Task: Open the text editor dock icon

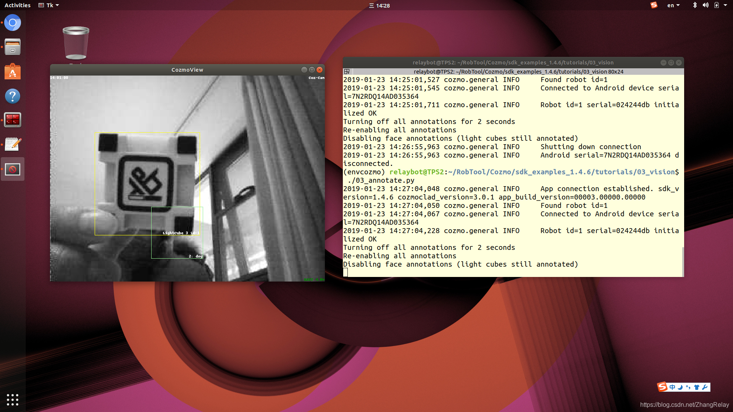Action: (13, 144)
